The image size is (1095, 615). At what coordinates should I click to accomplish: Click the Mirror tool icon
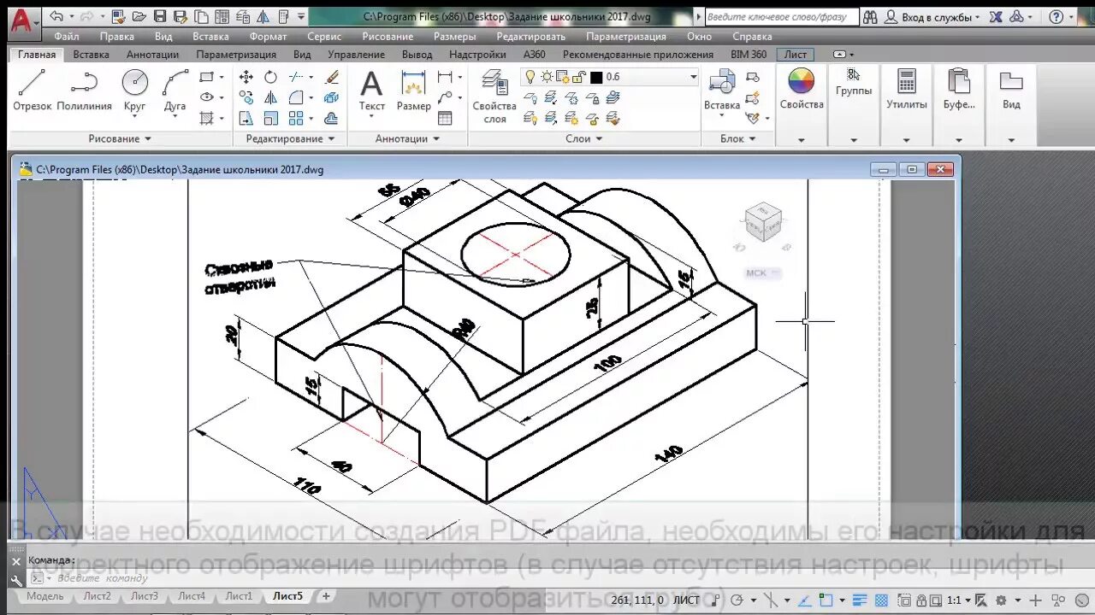pos(270,98)
